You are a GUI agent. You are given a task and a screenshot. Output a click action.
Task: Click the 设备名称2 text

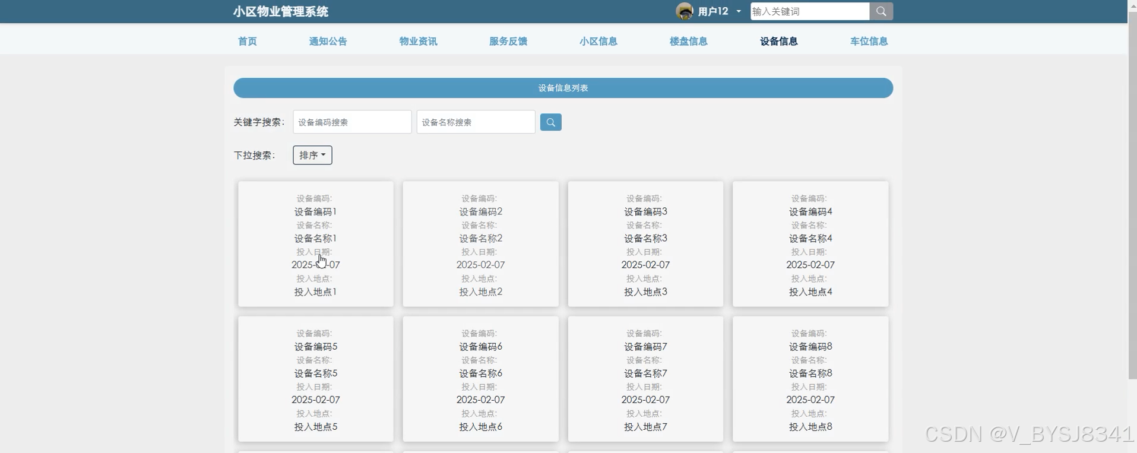(481, 238)
